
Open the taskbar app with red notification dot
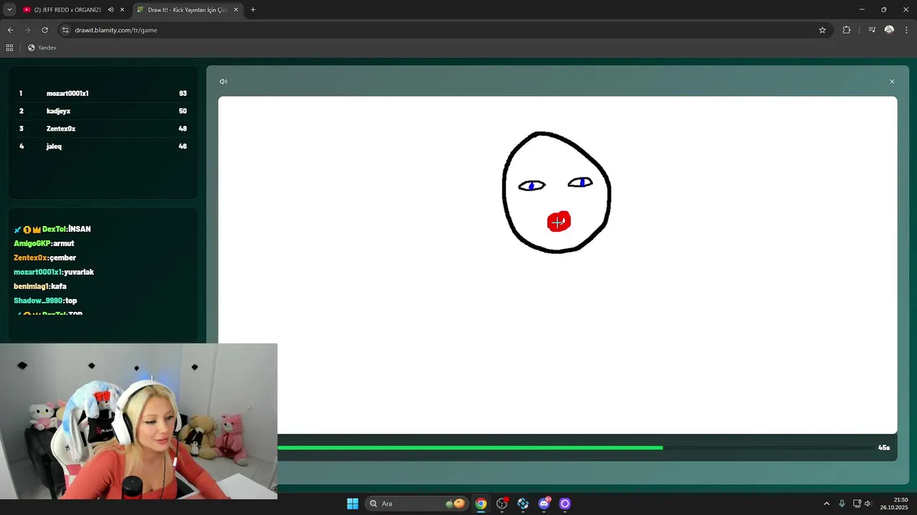click(x=502, y=504)
